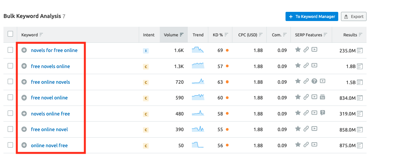Expand the novels for free online keyword row
Screen dimensions: 404x164
[24, 50]
